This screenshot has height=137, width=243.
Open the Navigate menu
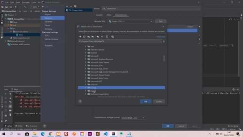pyautogui.click(x=25, y=2)
